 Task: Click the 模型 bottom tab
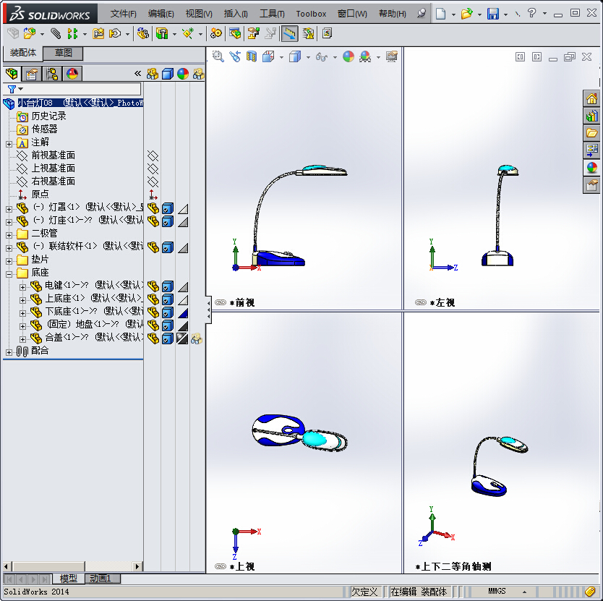click(x=68, y=579)
